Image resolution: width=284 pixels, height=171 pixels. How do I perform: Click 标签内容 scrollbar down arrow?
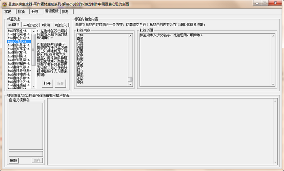pyautogui.click(x=130, y=84)
